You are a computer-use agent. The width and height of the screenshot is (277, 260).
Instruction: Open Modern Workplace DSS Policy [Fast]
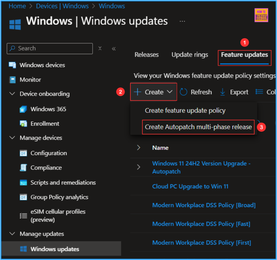(201, 224)
